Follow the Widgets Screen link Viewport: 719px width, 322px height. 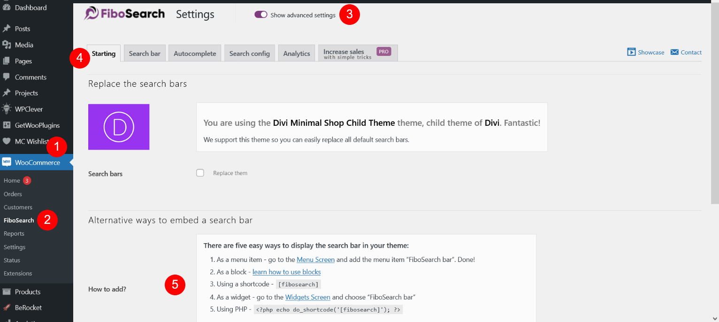[x=308, y=297]
